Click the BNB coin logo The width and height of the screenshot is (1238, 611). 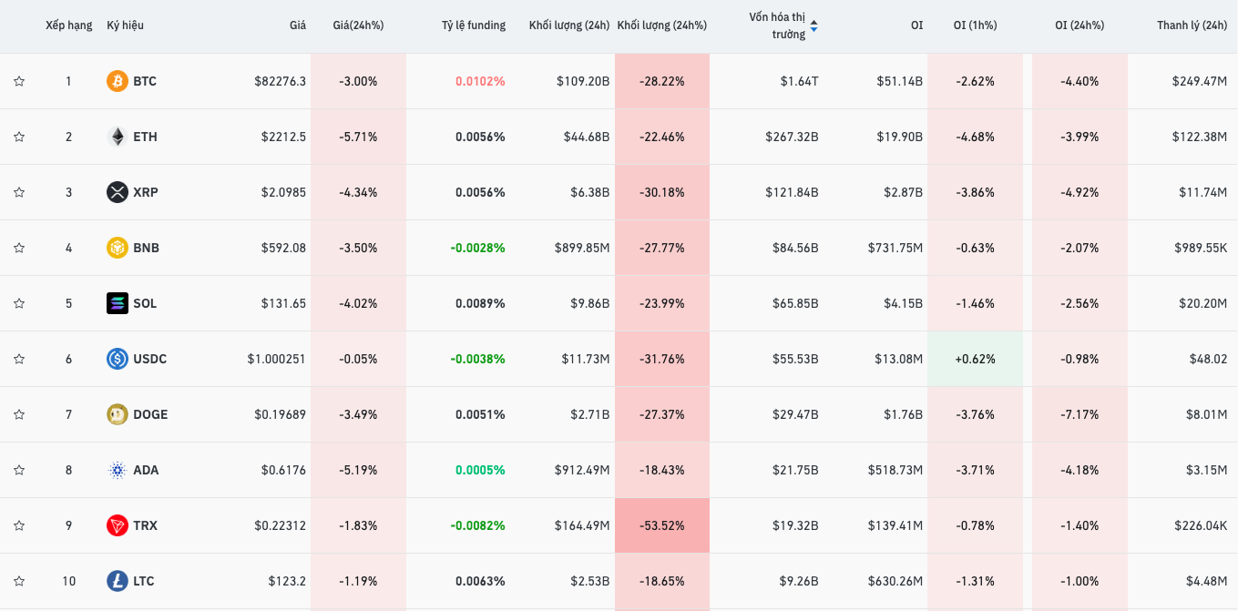[118, 248]
